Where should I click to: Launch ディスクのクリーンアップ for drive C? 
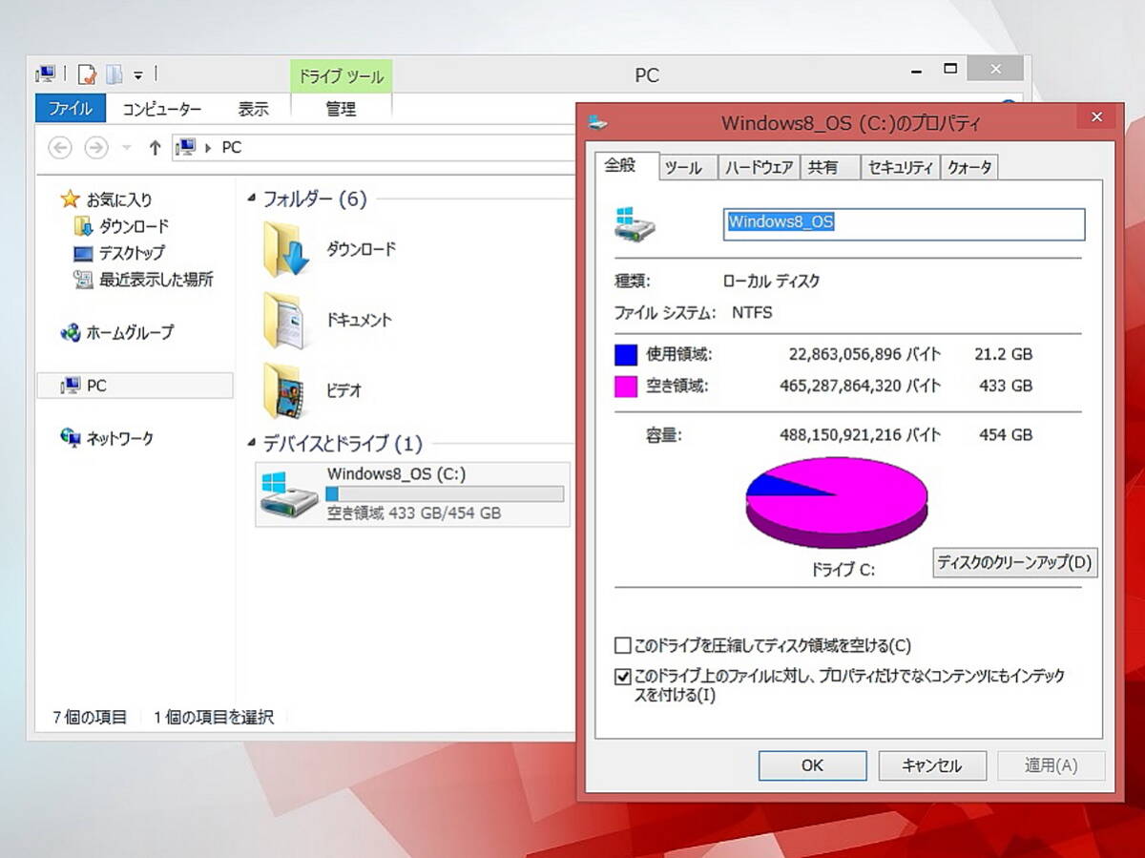[1014, 563]
